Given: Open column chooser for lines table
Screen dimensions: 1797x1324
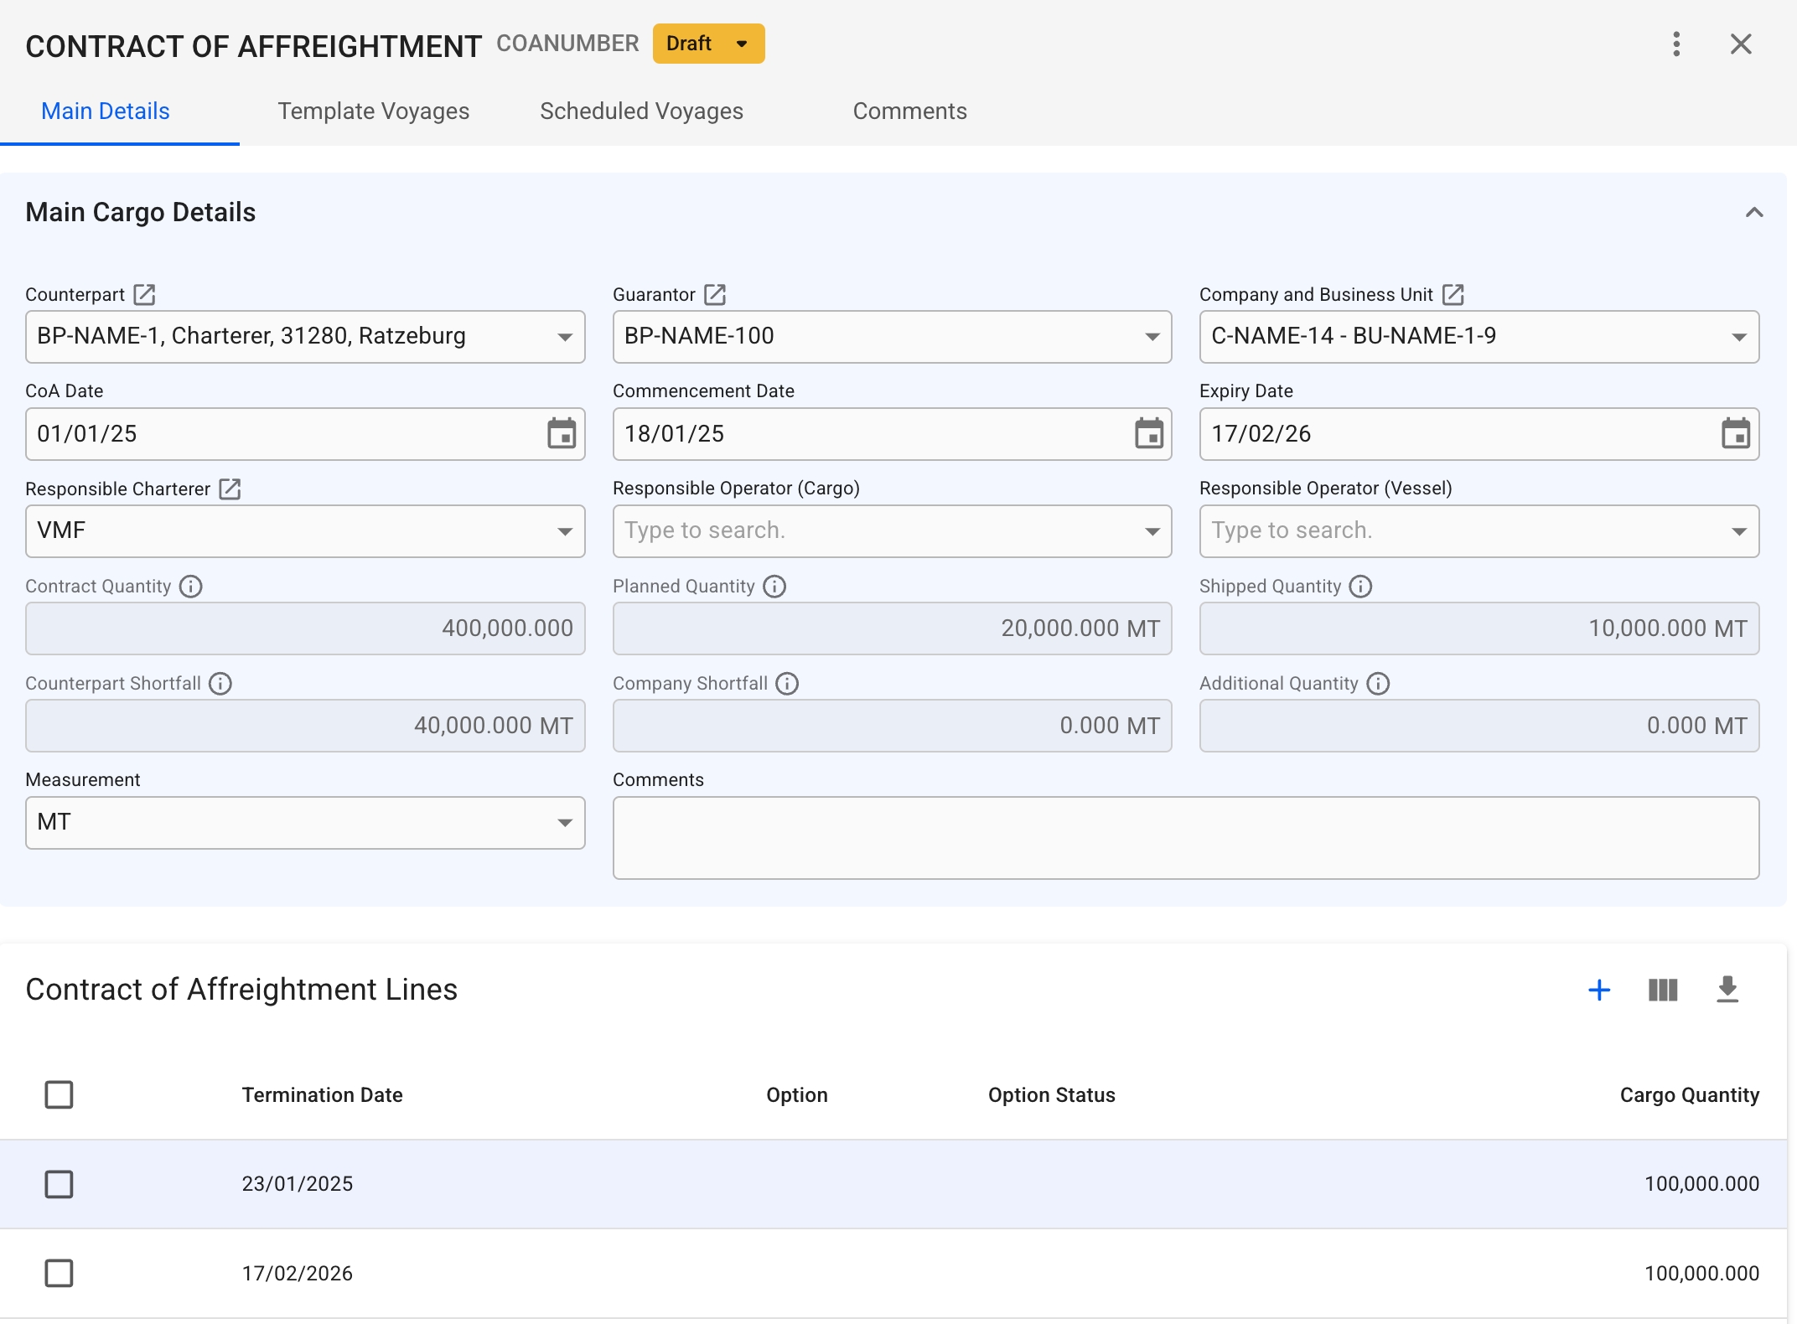Looking at the screenshot, I should [x=1663, y=990].
